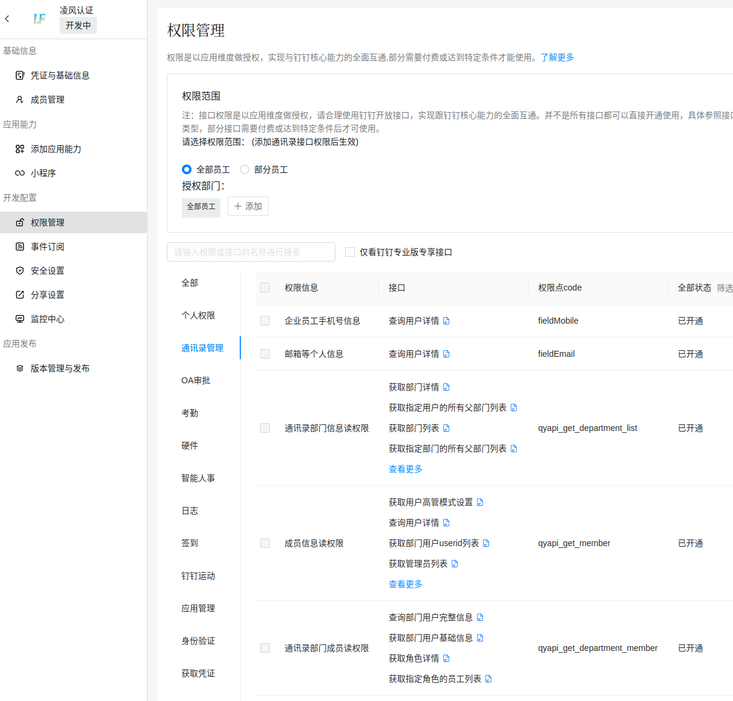Click the permission search input field

251,252
